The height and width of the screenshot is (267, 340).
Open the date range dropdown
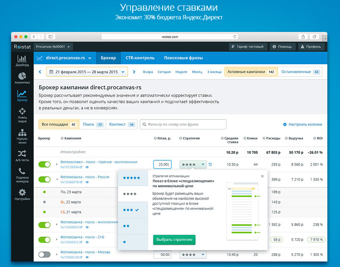[x=87, y=72]
